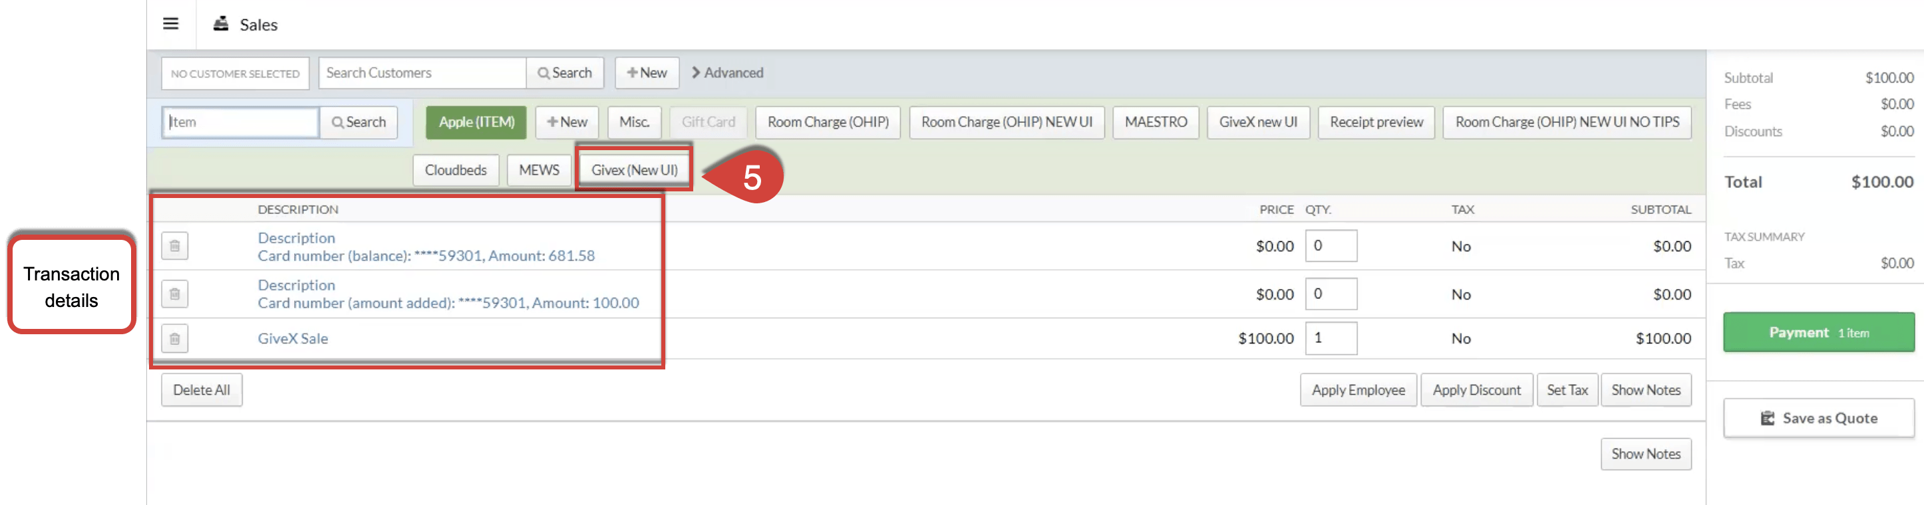Screen dimensions: 1924x505
Task: Click Save as Quote
Action: [1819, 419]
